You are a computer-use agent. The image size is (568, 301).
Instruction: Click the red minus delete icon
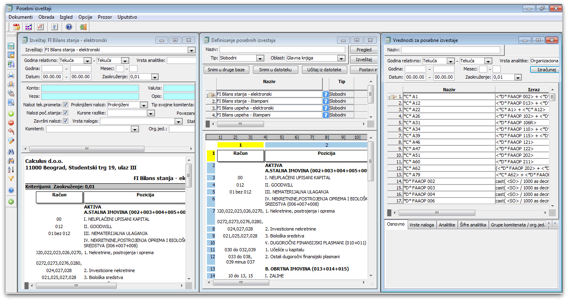click(x=11, y=123)
